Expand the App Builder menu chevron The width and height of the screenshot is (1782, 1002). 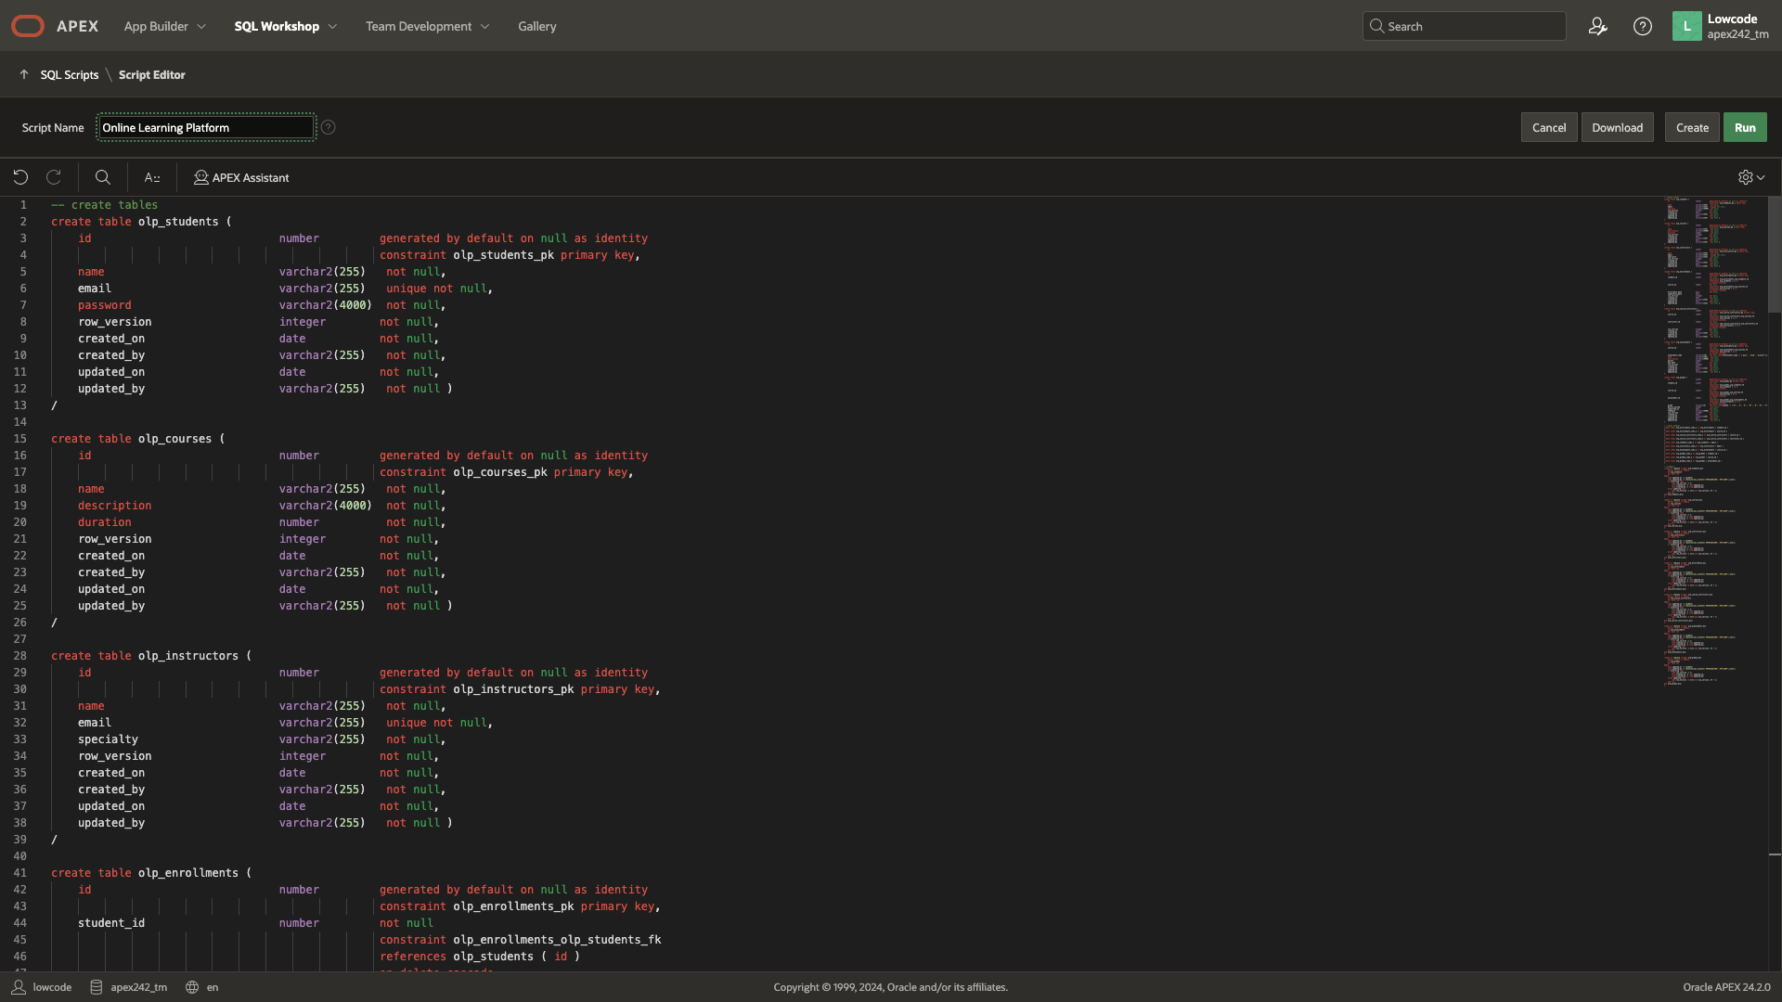pos(201,27)
